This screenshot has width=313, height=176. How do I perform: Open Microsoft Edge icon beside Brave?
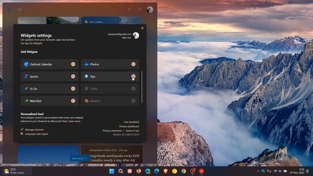click(x=156, y=171)
